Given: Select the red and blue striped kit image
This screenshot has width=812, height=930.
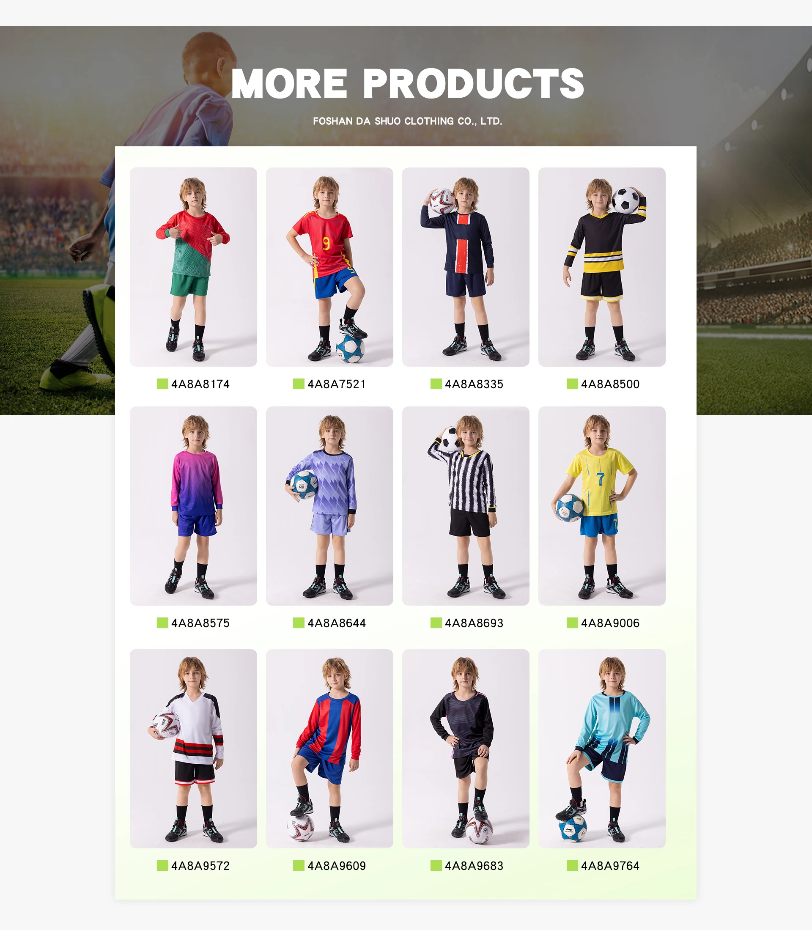Looking at the screenshot, I should click(x=329, y=749).
